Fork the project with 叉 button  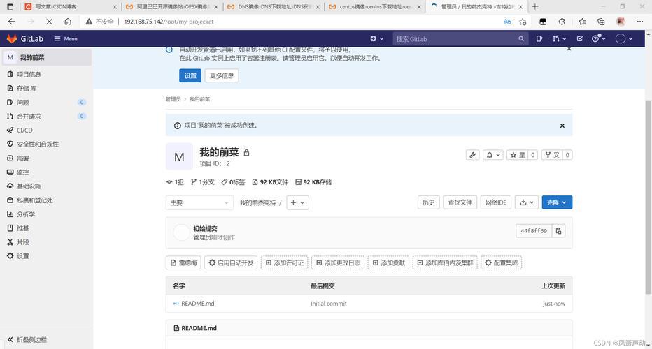[x=552, y=155]
